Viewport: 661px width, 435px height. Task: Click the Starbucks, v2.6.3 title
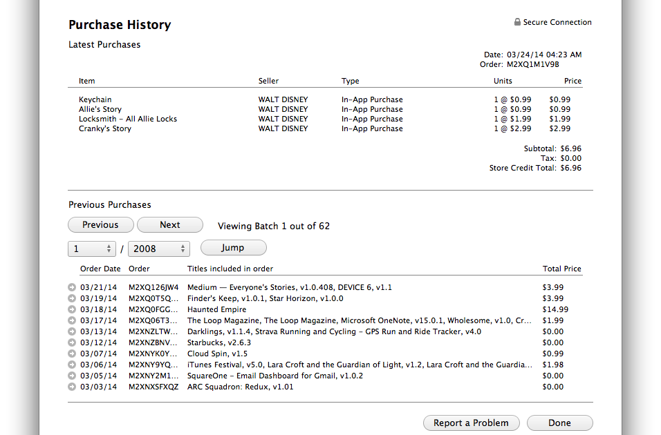[219, 342]
